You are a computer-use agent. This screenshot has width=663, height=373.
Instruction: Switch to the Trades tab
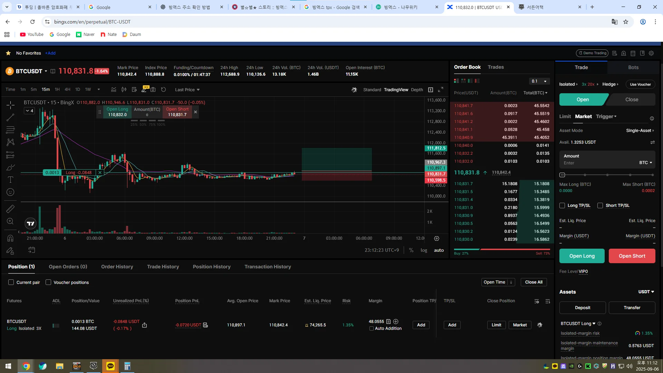(x=496, y=67)
